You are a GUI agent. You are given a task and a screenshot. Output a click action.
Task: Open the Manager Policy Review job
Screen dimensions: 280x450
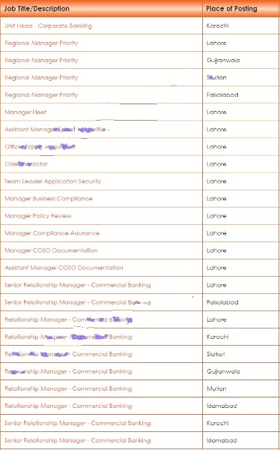point(38,216)
